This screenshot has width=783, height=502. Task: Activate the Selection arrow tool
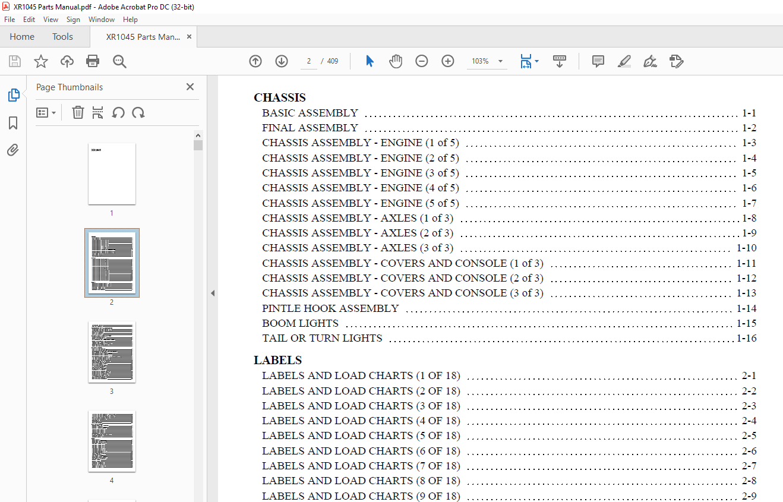(x=370, y=61)
